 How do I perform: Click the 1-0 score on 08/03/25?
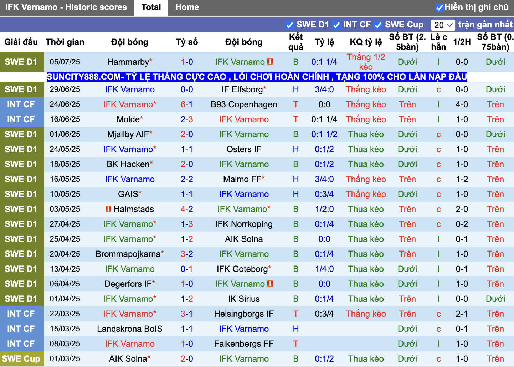(x=187, y=344)
